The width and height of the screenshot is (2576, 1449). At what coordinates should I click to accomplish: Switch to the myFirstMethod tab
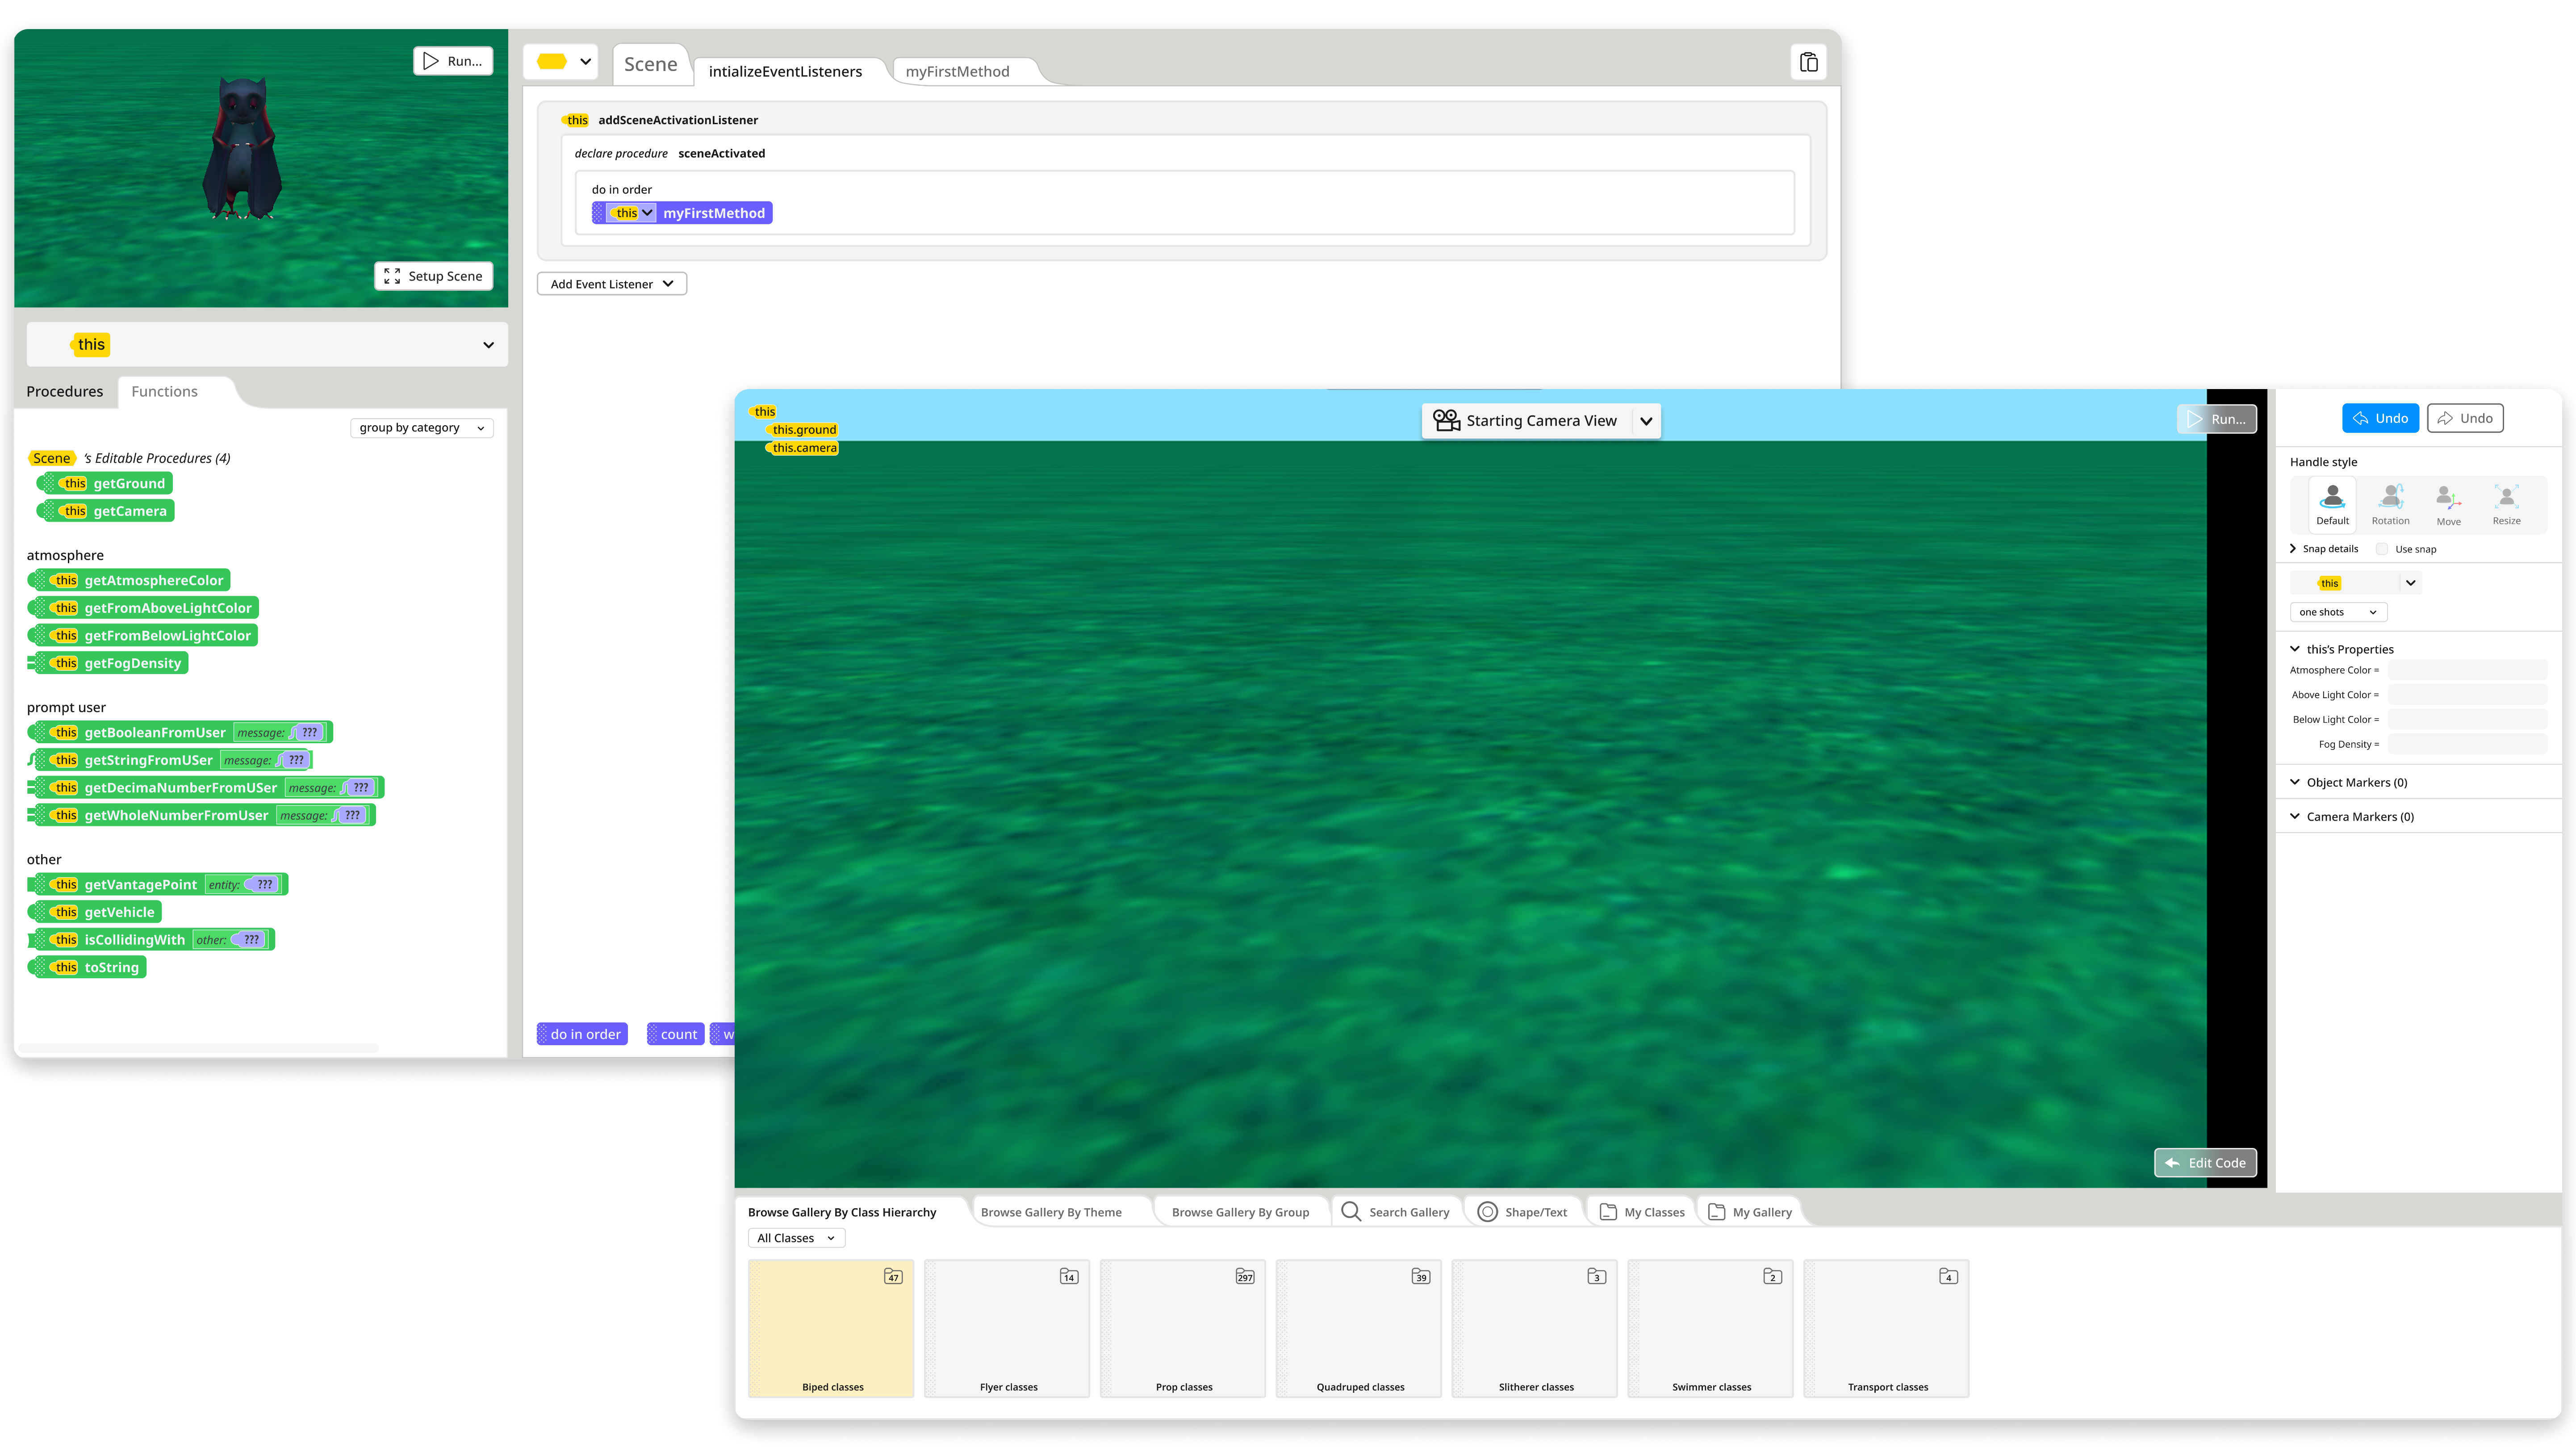coord(957,71)
